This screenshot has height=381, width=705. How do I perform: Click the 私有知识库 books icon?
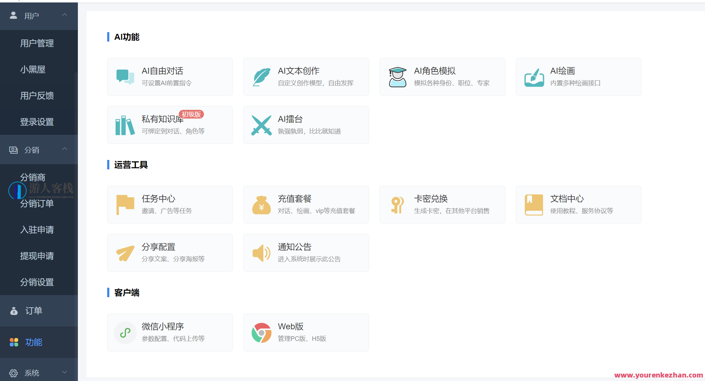(125, 125)
